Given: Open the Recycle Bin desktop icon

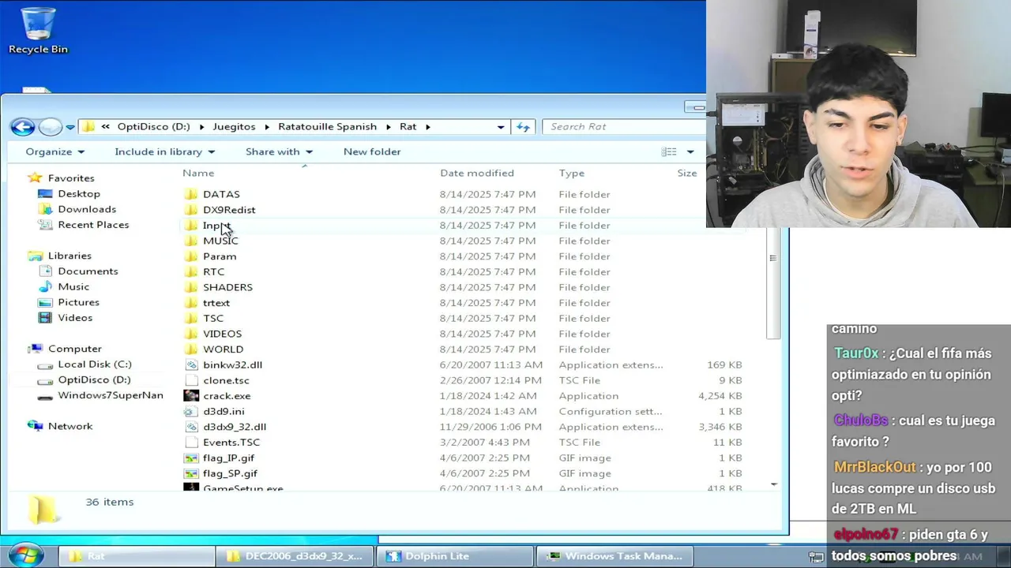Looking at the screenshot, I should [x=38, y=32].
